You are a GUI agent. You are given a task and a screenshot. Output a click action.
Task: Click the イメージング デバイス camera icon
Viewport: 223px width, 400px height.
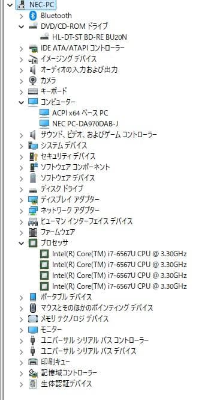(x=33, y=59)
